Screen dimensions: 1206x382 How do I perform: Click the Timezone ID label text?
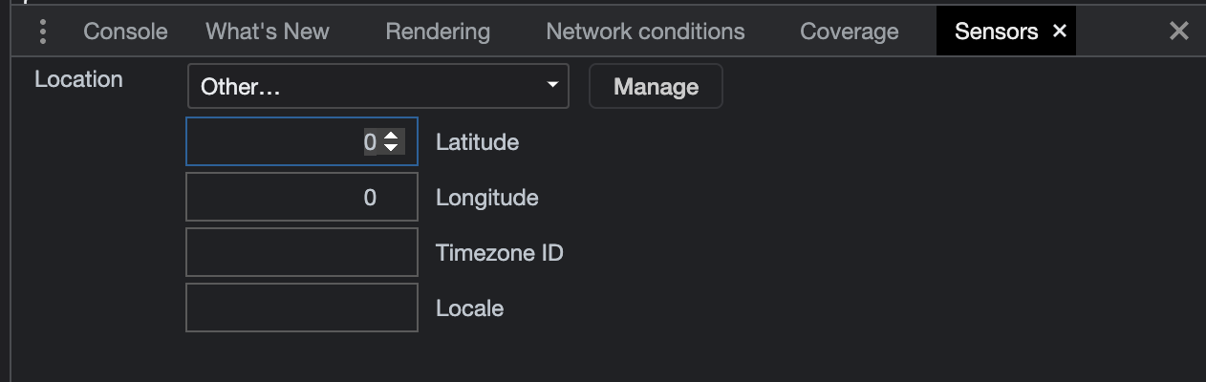[500, 253]
